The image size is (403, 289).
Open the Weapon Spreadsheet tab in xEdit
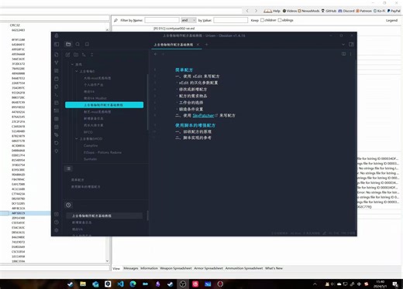tap(176, 268)
